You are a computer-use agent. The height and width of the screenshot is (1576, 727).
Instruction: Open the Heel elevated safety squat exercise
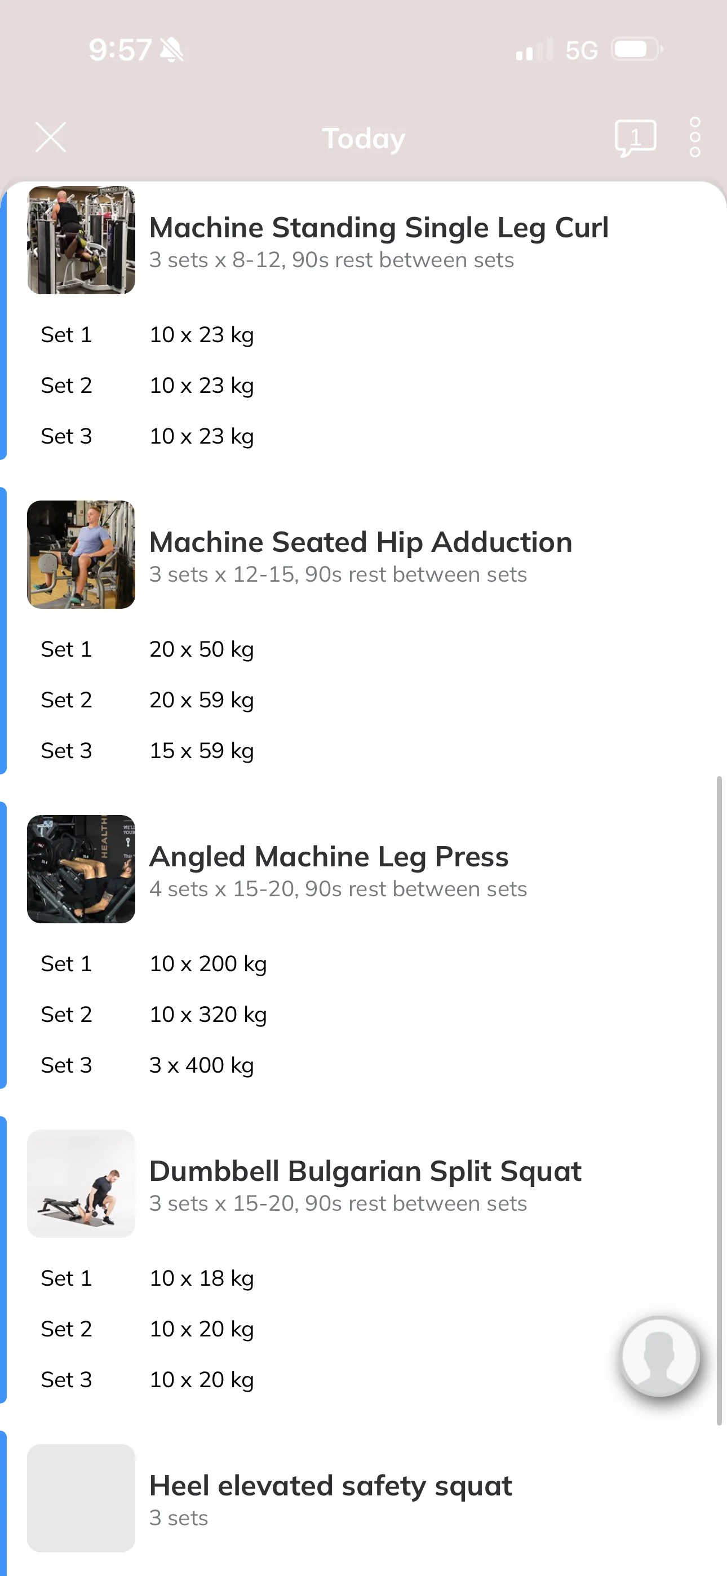coord(330,1485)
